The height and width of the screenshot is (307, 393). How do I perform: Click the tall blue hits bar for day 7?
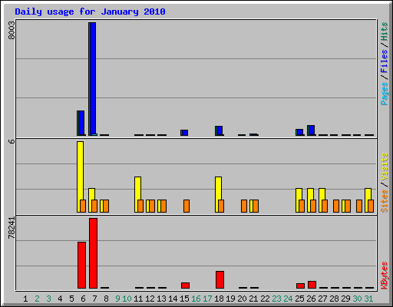93,79
